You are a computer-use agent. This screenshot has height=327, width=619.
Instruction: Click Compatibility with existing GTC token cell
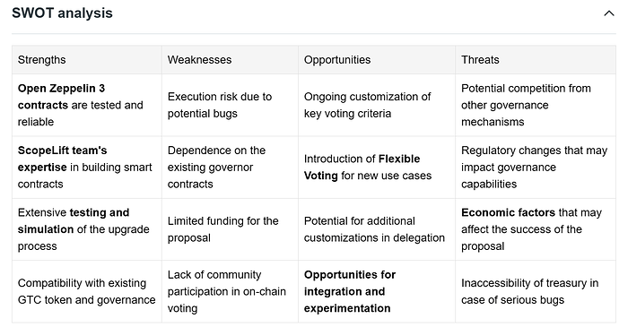point(87,291)
